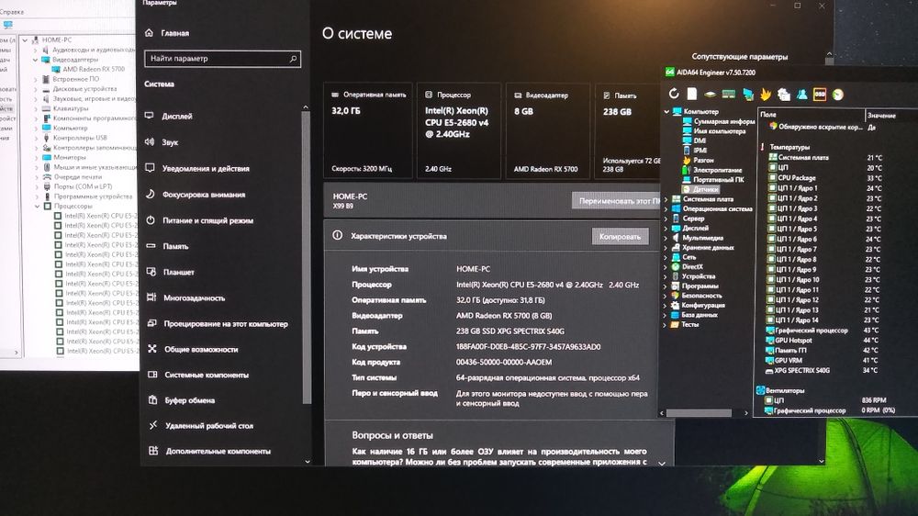This screenshot has height=516, width=918.
Task: Collapse Процессоры in Device Manager
Action: point(38,207)
